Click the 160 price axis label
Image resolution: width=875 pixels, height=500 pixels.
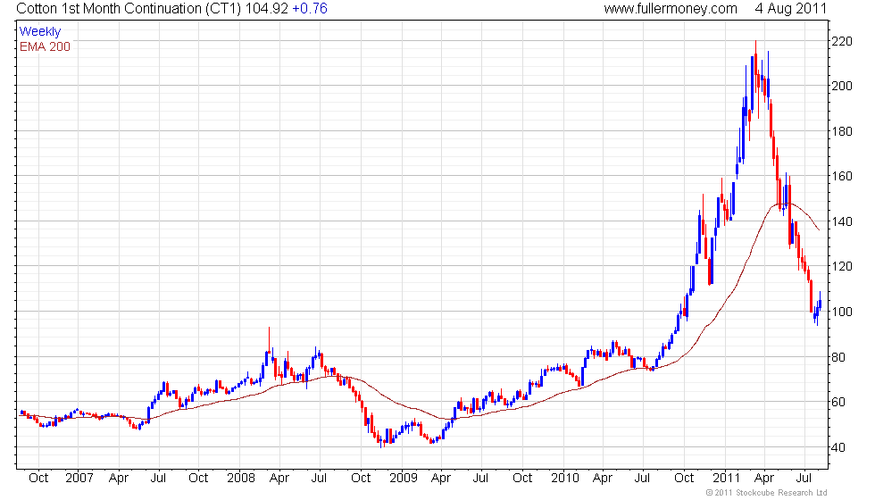[x=842, y=177]
